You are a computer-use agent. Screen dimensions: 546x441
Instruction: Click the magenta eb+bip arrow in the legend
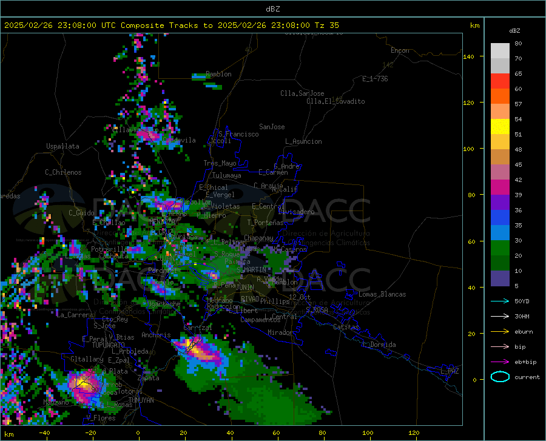500,362
